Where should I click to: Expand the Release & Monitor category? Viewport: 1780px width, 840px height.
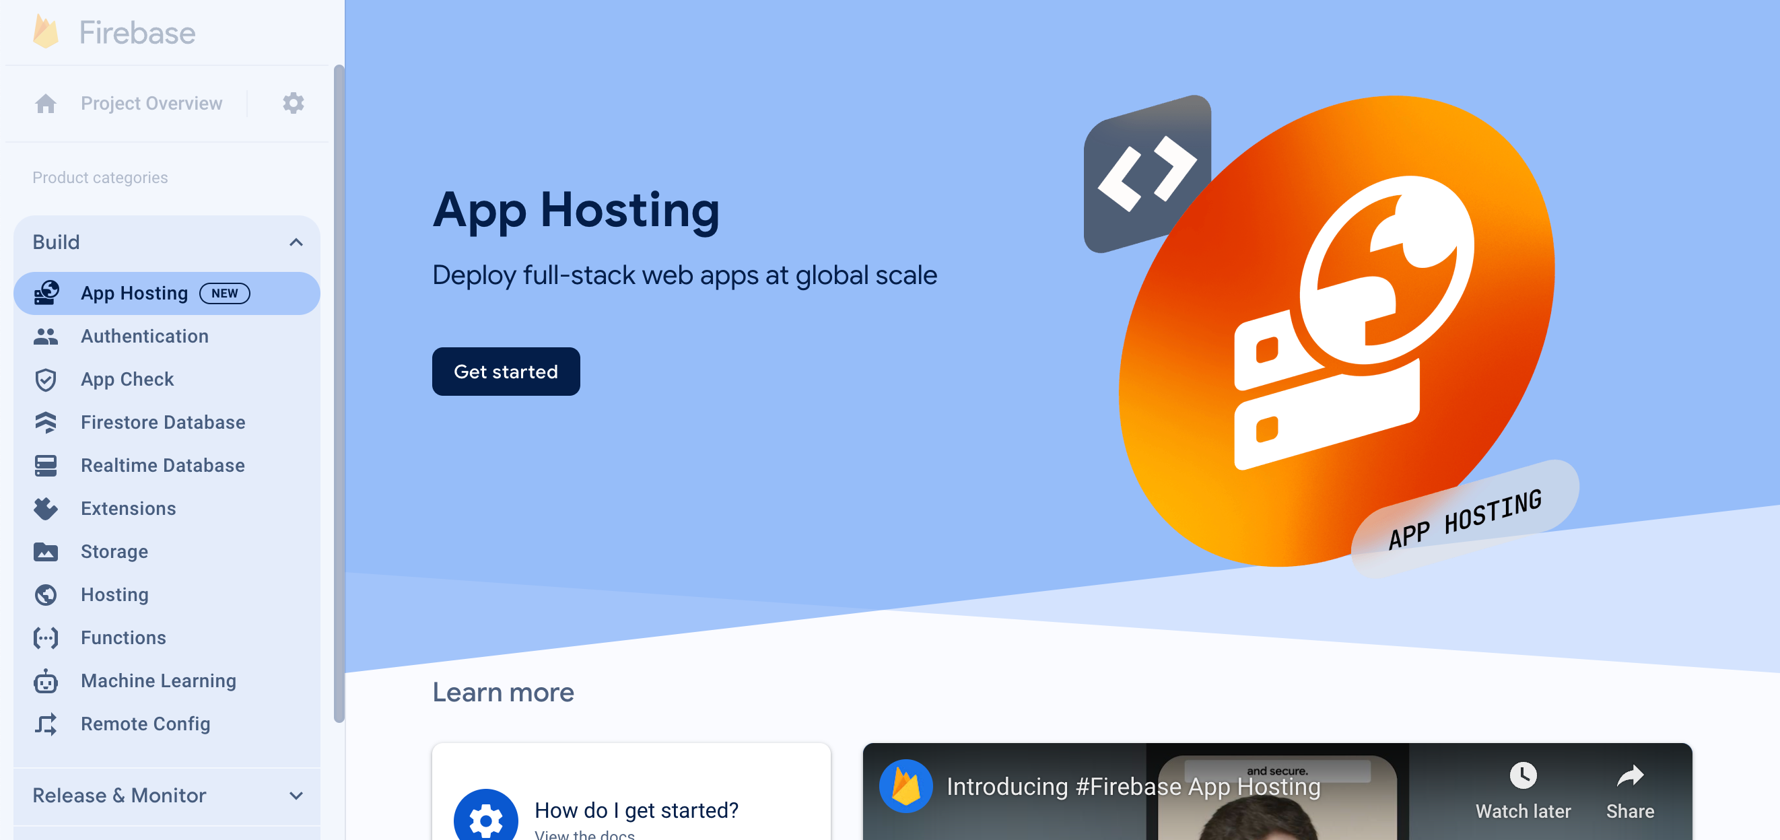[x=172, y=796]
